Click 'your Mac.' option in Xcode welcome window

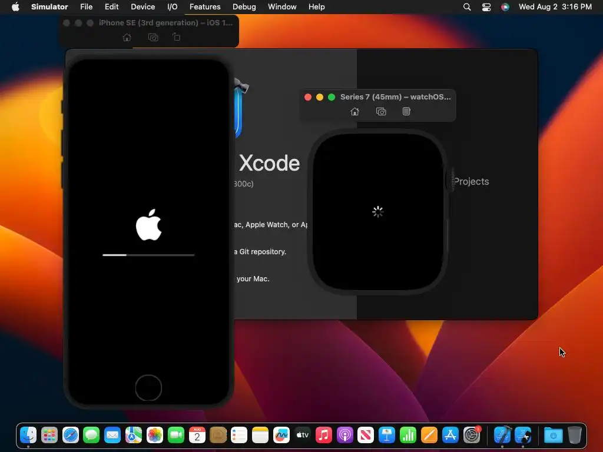coord(253,278)
